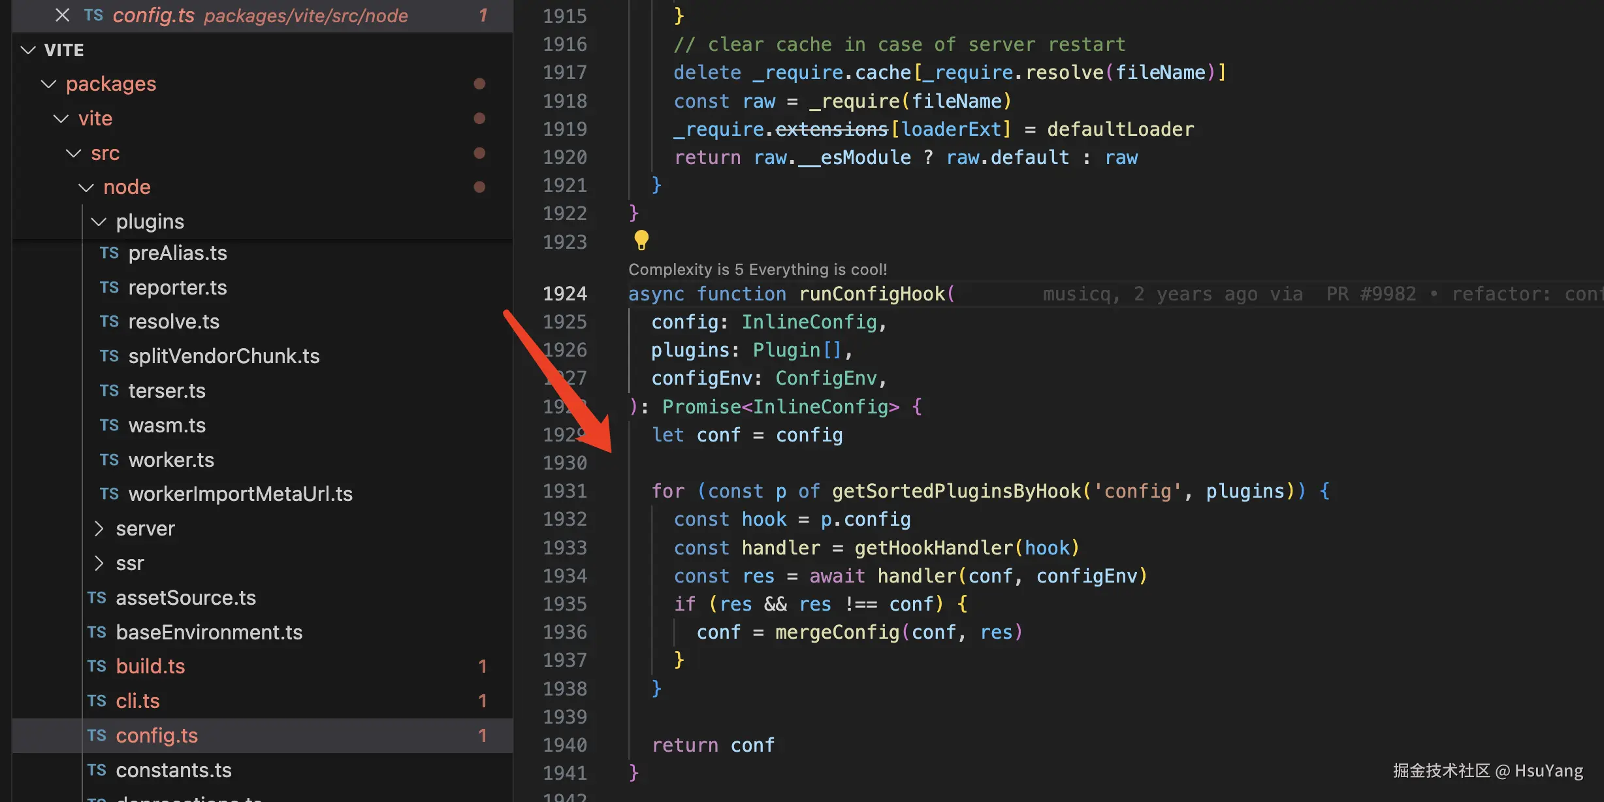The height and width of the screenshot is (802, 1604).
Task: Click the TS icon beside terser.ts
Action: [109, 391]
